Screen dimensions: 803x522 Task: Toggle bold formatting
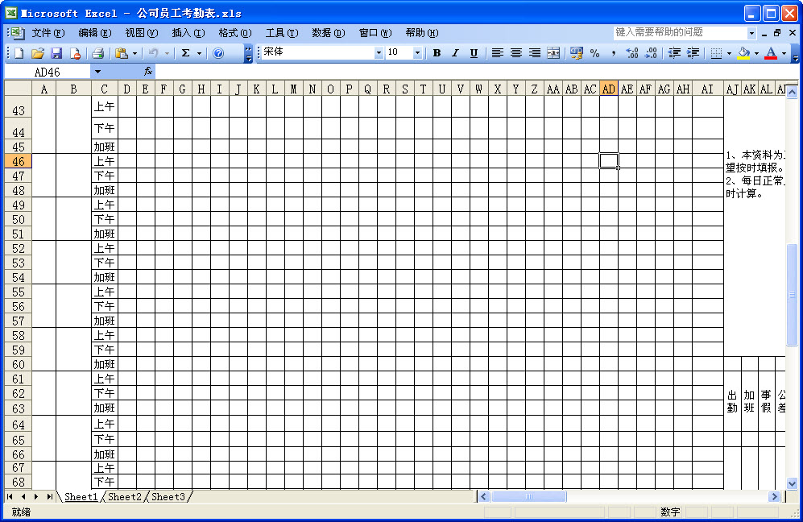(437, 52)
